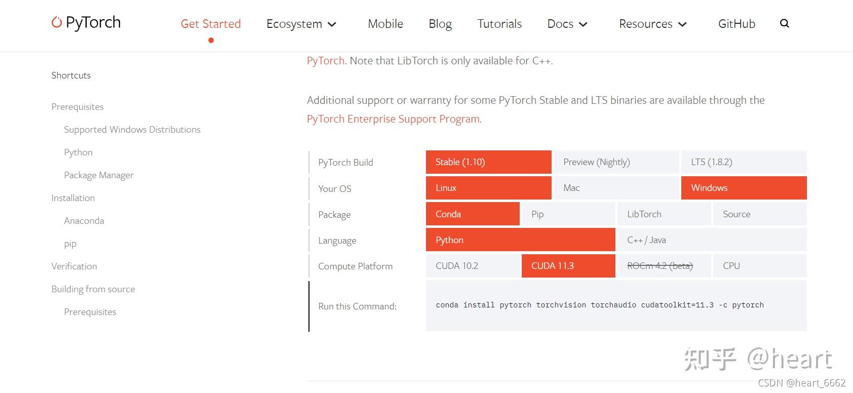Viewport: 853px width, 393px height.
Task: Choose Windows as your OS
Action: coord(744,188)
